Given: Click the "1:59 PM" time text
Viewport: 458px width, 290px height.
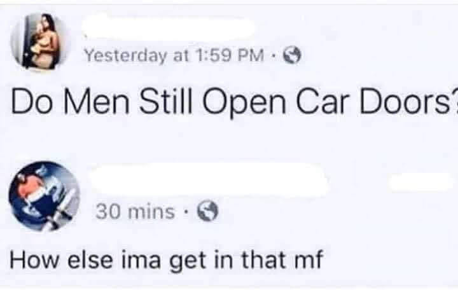Looking at the screenshot, I should 231,55.
